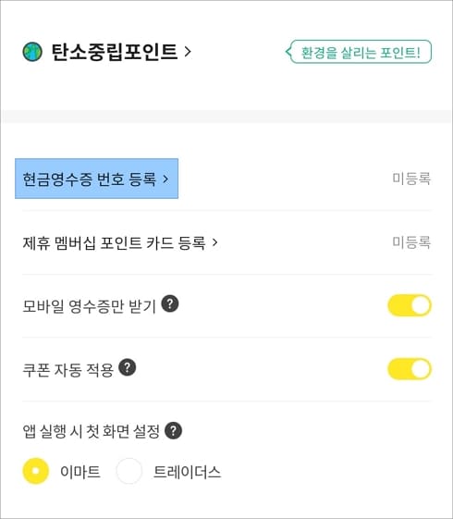Select 미등록 status for 제휴 멤버십 카드
The width and height of the screenshot is (453, 519).
pos(411,242)
